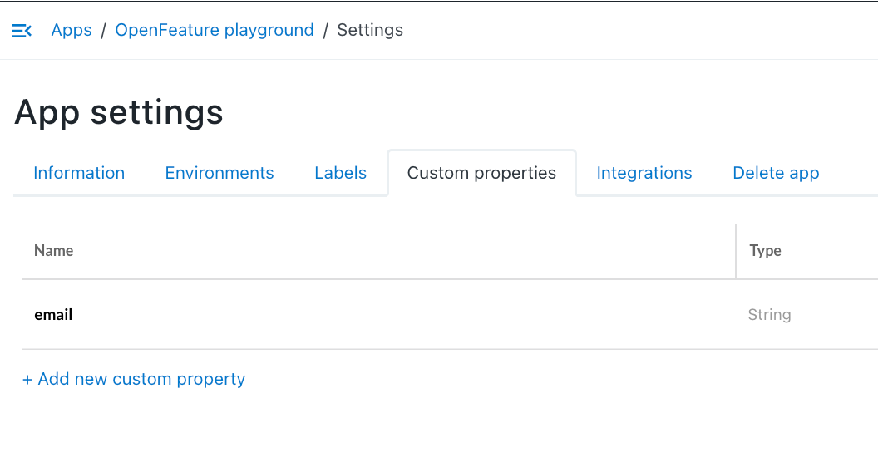Click the Settings breadcrumb text
The image size is (878, 472).
[369, 30]
